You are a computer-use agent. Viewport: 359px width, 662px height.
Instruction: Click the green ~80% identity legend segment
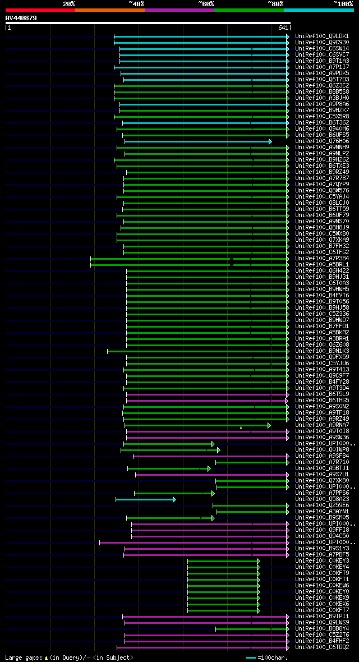tap(249, 10)
